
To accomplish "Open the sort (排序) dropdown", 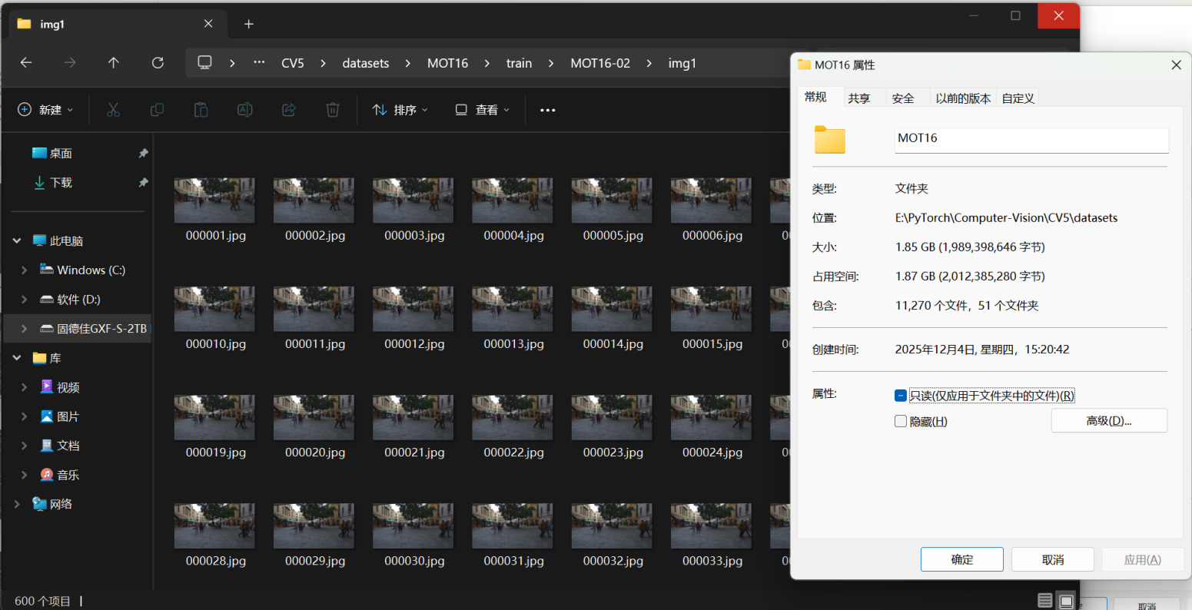I will [400, 110].
